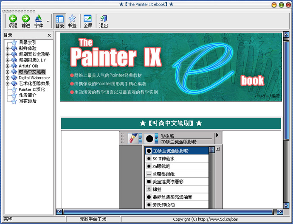Close the 目录 side panel

[x=49, y=35]
